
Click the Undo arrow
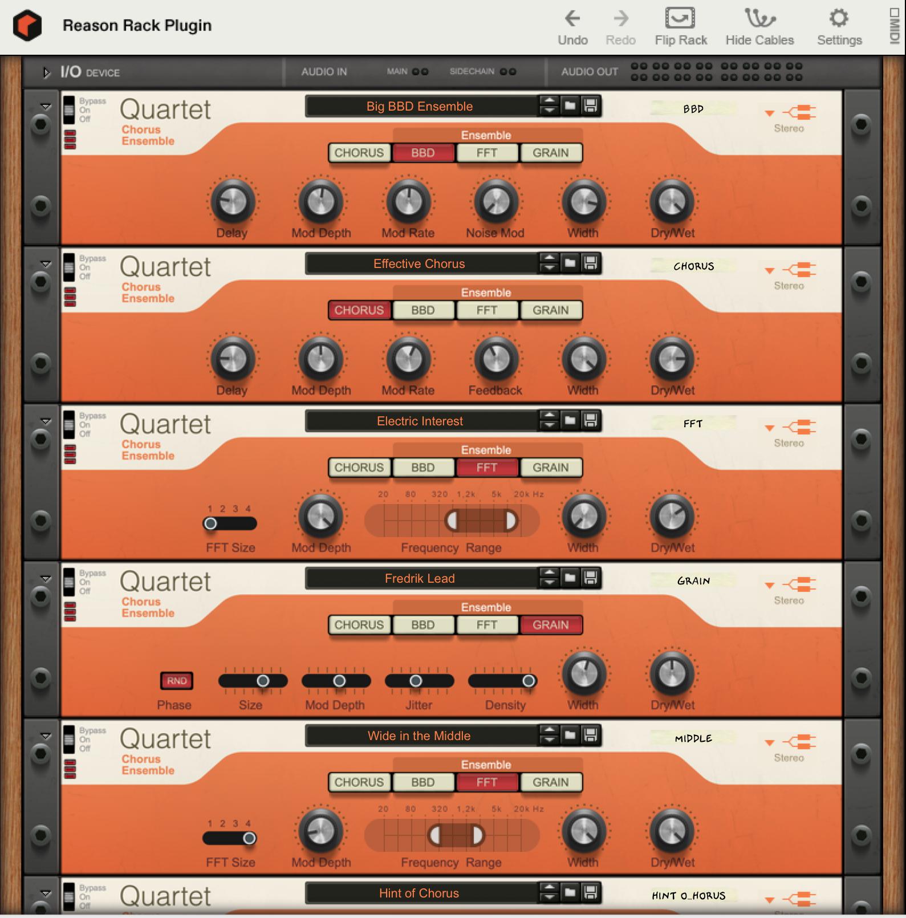572,19
